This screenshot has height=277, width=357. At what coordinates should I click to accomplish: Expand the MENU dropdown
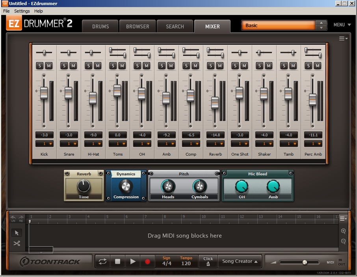[x=342, y=25]
